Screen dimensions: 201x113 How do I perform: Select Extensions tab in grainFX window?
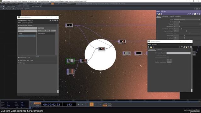point(152,50)
